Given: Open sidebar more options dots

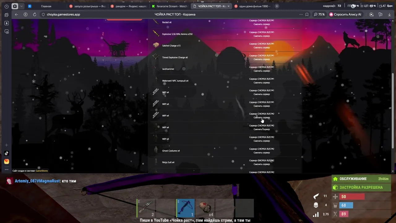Looking at the screenshot, I should [x=6, y=169].
